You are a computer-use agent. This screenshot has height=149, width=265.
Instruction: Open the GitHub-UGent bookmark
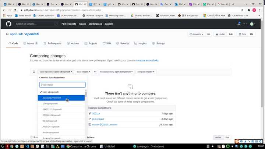[166, 15]
